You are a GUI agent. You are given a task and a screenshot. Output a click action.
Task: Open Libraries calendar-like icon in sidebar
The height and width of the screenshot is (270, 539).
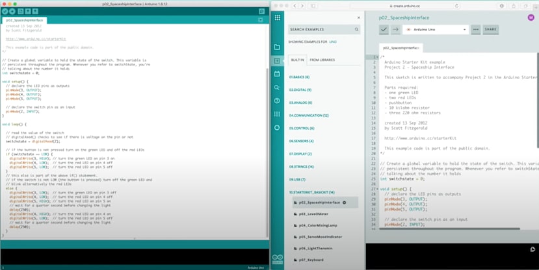[x=277, y=74]
